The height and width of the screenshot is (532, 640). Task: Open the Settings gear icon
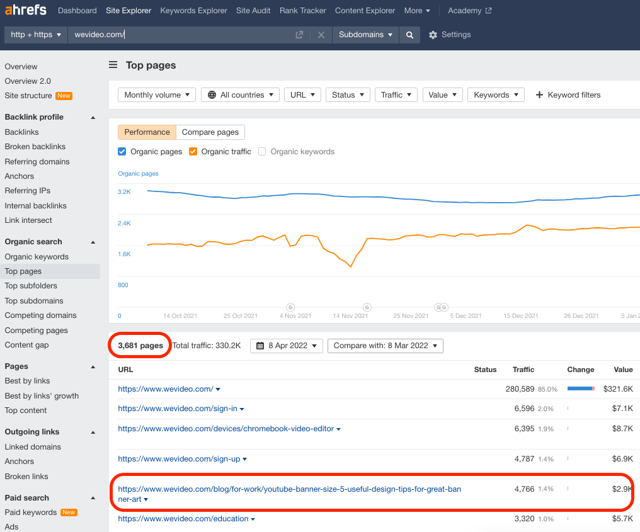(433, 35)
